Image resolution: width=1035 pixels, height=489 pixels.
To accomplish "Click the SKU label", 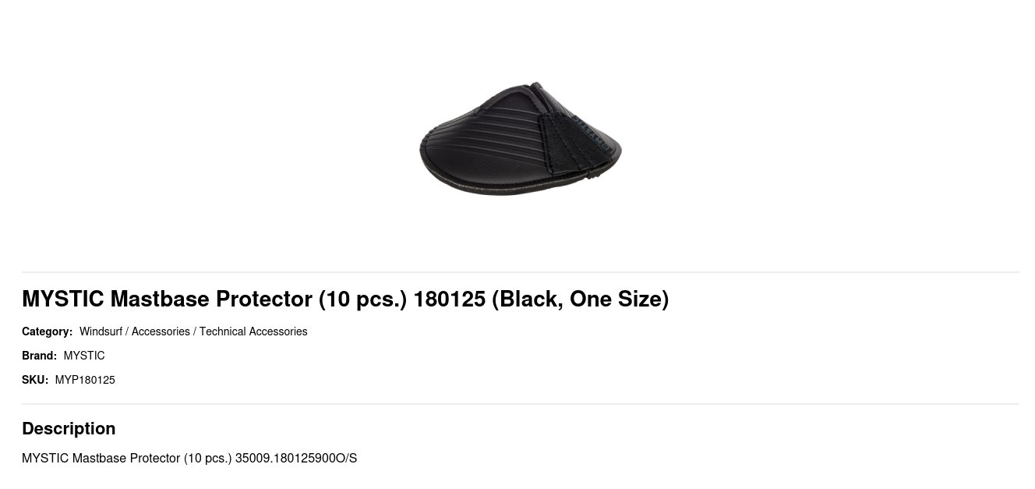I will coord(35,380).
